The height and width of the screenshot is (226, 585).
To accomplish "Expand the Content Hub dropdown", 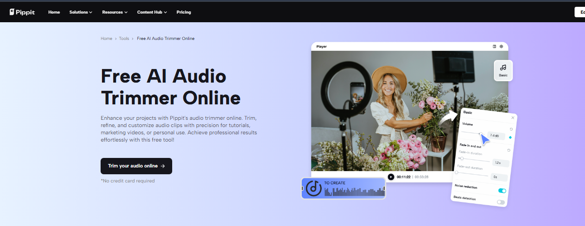I will coord(152,12).
